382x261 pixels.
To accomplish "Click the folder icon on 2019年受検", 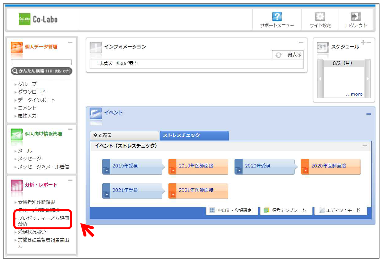I will point(106,170).
